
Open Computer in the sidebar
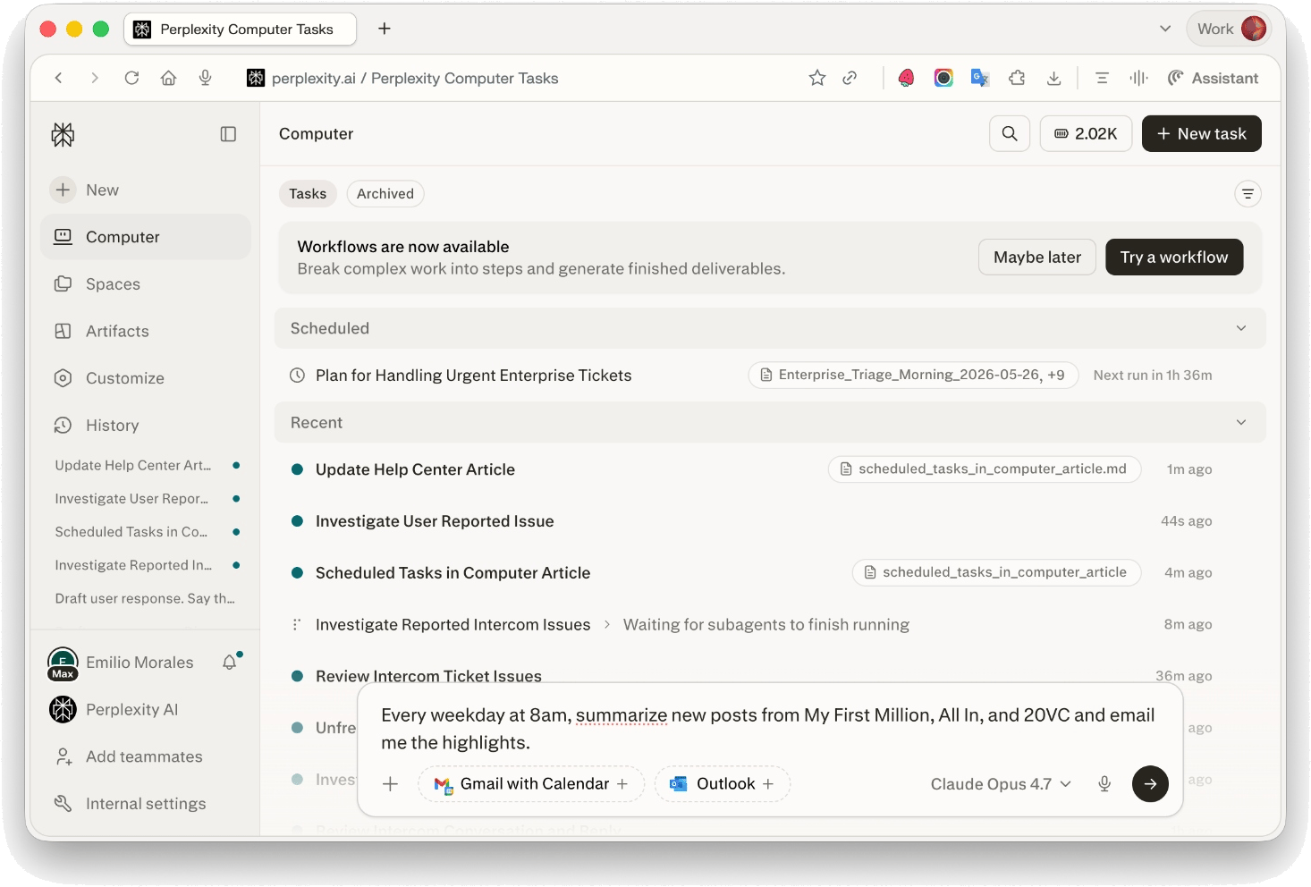(146, 237)
